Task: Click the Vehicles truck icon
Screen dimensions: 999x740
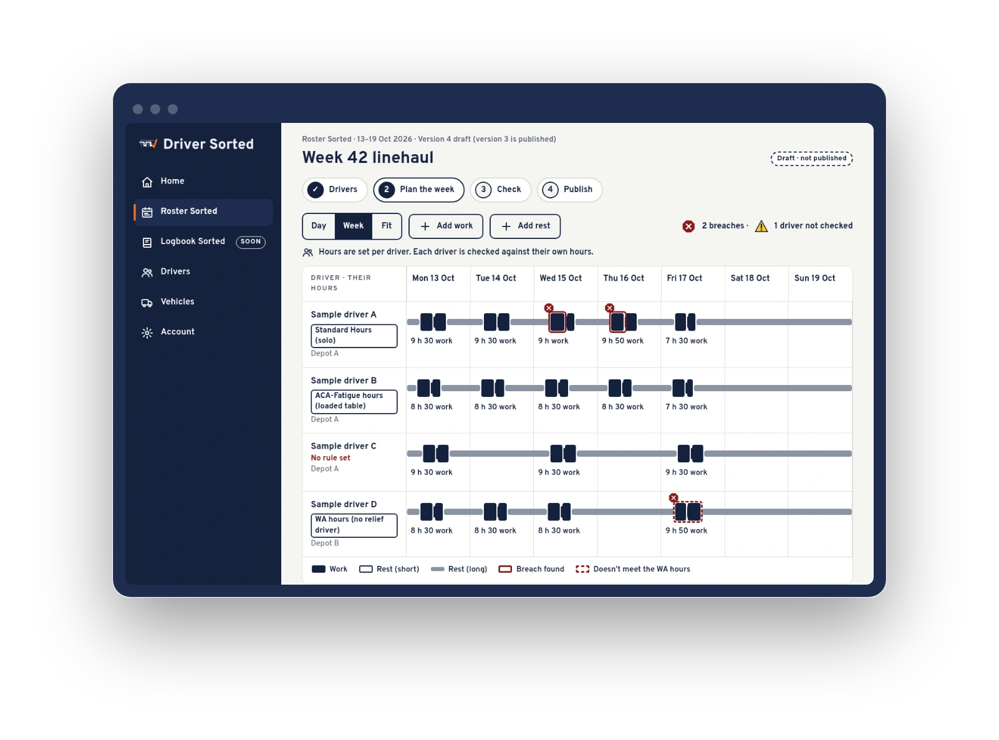Action: pos(147,303)
